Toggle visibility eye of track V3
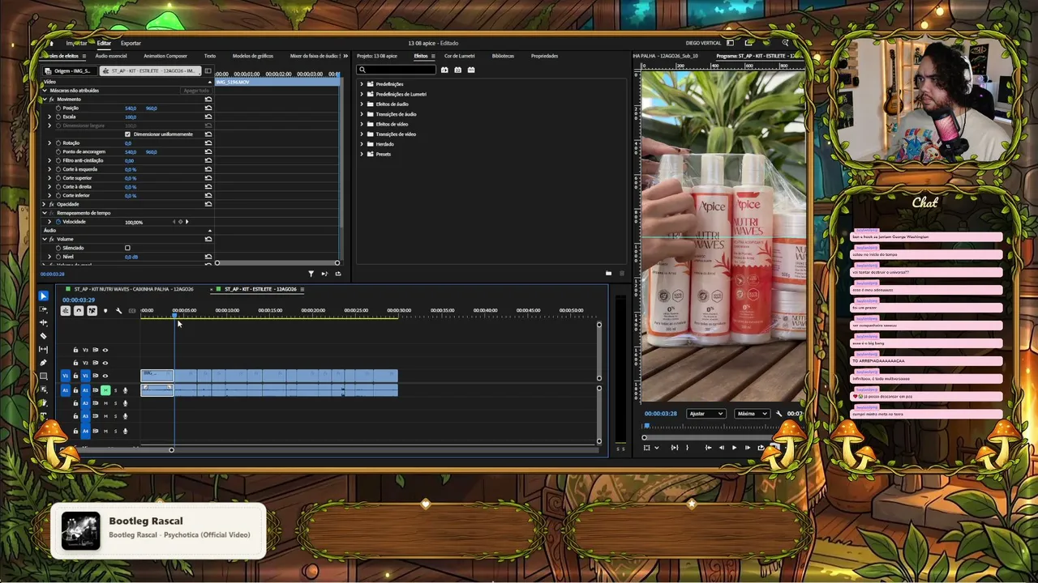This screenshot has height=583, width=1038. (105, 350)
